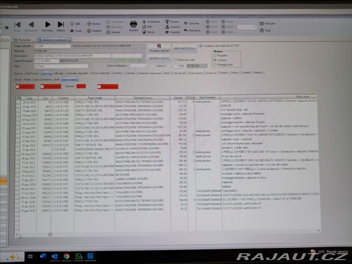This screenshot has width=352, height=264.
Task: Click the Visualizza articolo button
Action: [x=159, y=48]
